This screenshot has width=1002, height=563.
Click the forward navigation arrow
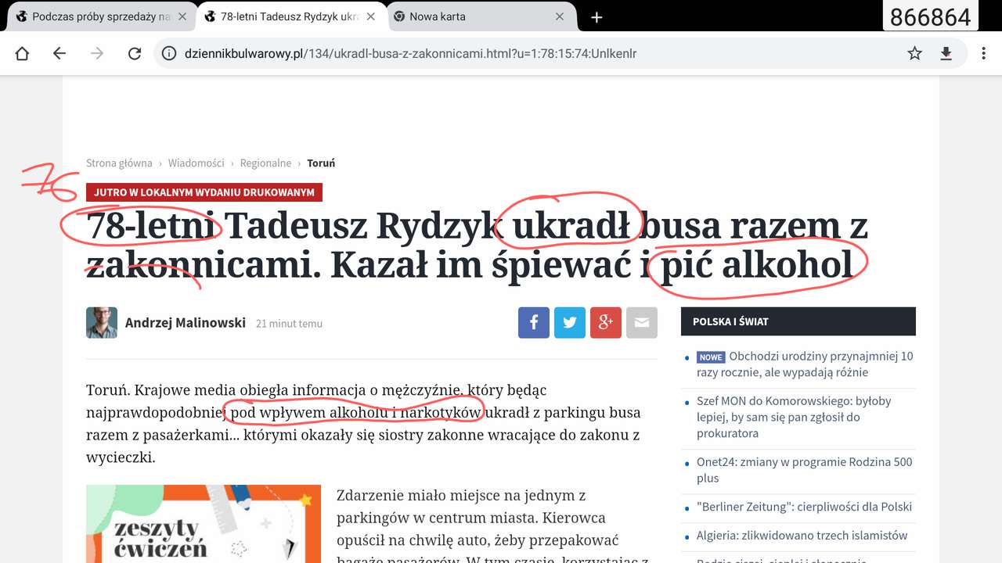tap(97, 53)
